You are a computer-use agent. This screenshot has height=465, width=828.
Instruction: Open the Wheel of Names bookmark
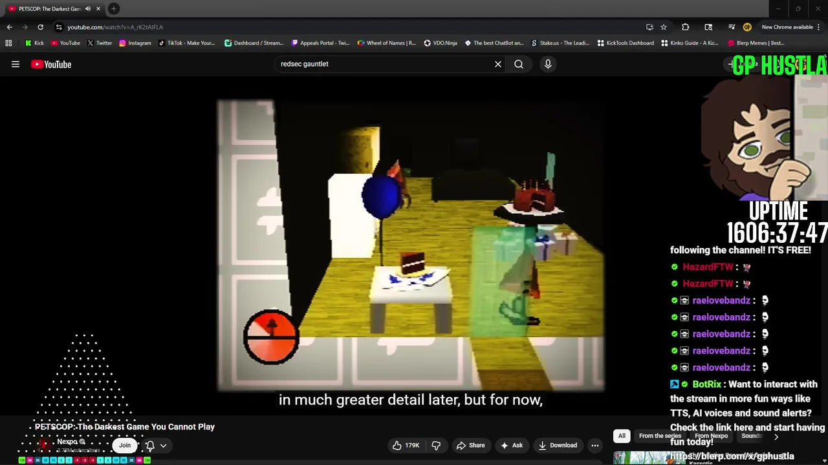click(x=387, y=43)
